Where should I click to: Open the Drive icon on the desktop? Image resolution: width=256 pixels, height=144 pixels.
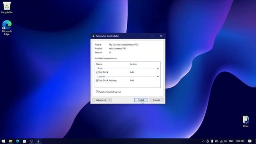click(246, 121)
